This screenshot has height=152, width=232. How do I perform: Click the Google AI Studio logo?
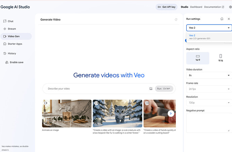click(x=15, y=7)
